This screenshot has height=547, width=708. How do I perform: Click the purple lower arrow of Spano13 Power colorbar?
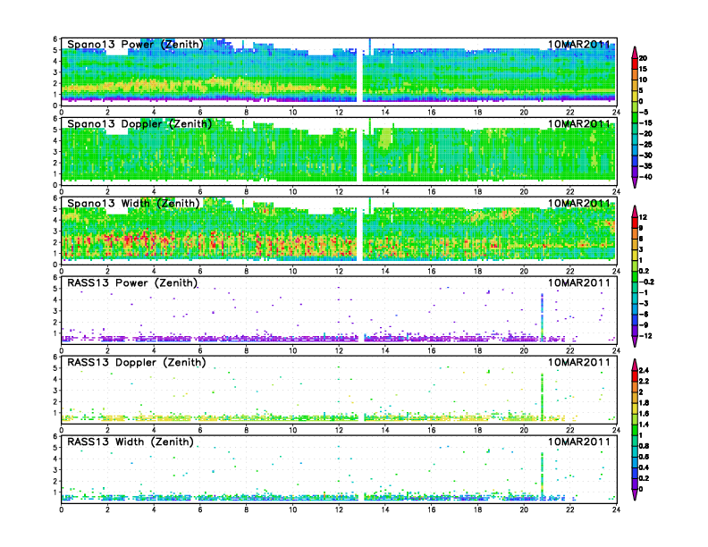[635, 182]
